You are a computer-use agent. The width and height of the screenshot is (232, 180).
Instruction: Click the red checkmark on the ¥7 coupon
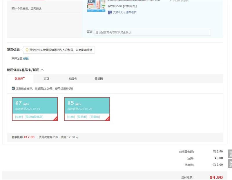tap(55, 118)
